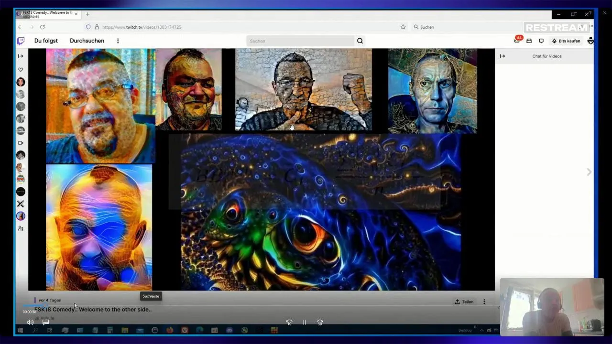
Task: Open the find friends icon in sidebar
Action: (x=21, y=228)
